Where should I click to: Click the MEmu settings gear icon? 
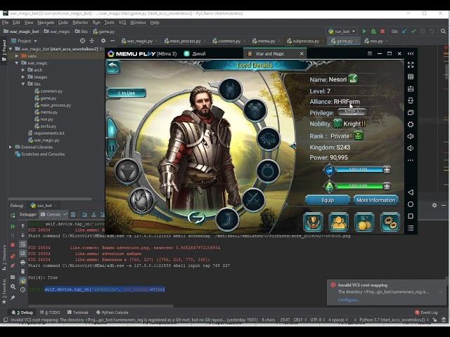click(x=411, y=124)
